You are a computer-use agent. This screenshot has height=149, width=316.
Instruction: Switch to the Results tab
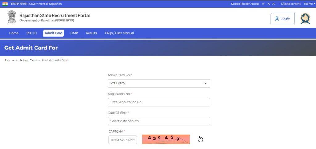pyautogui.click(x=91, y=33)
